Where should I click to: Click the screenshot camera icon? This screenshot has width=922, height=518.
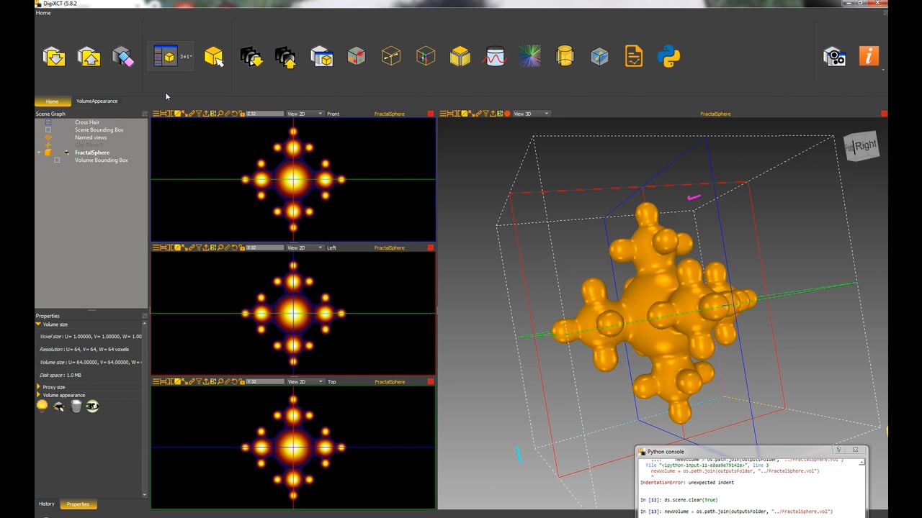point(834,56)
